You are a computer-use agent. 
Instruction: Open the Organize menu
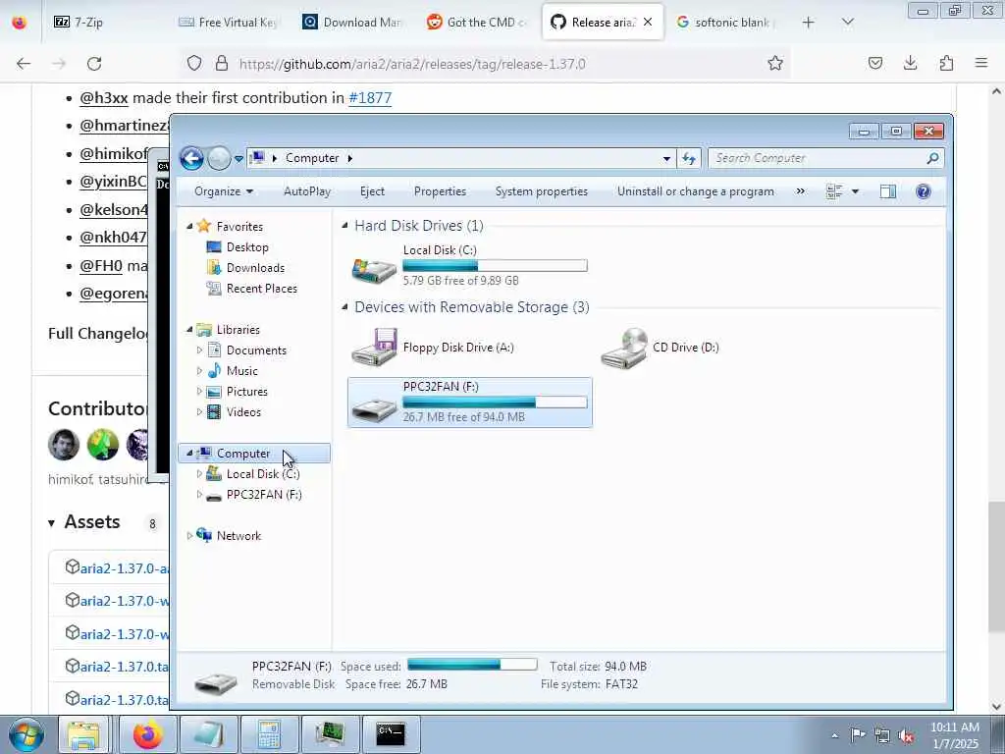click(224, 191)
